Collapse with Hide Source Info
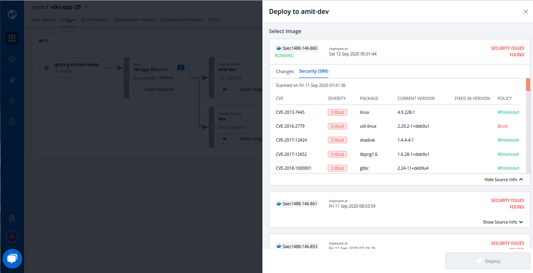The height and width of the screenshot is (273, 533). (x=504, y=180)
